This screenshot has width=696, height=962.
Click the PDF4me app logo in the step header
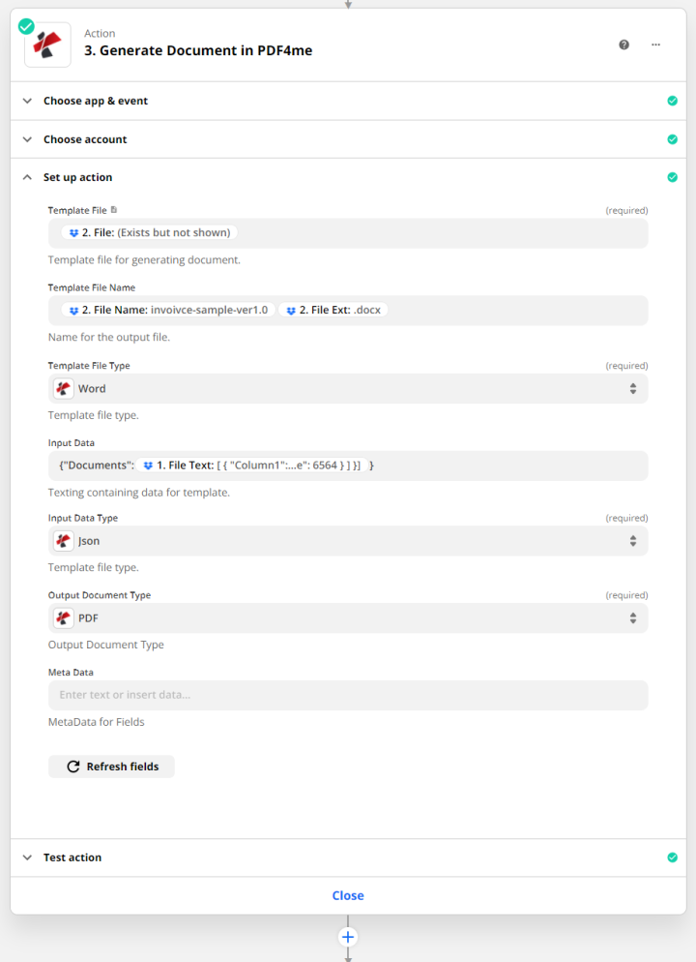(x=46, y=45)
